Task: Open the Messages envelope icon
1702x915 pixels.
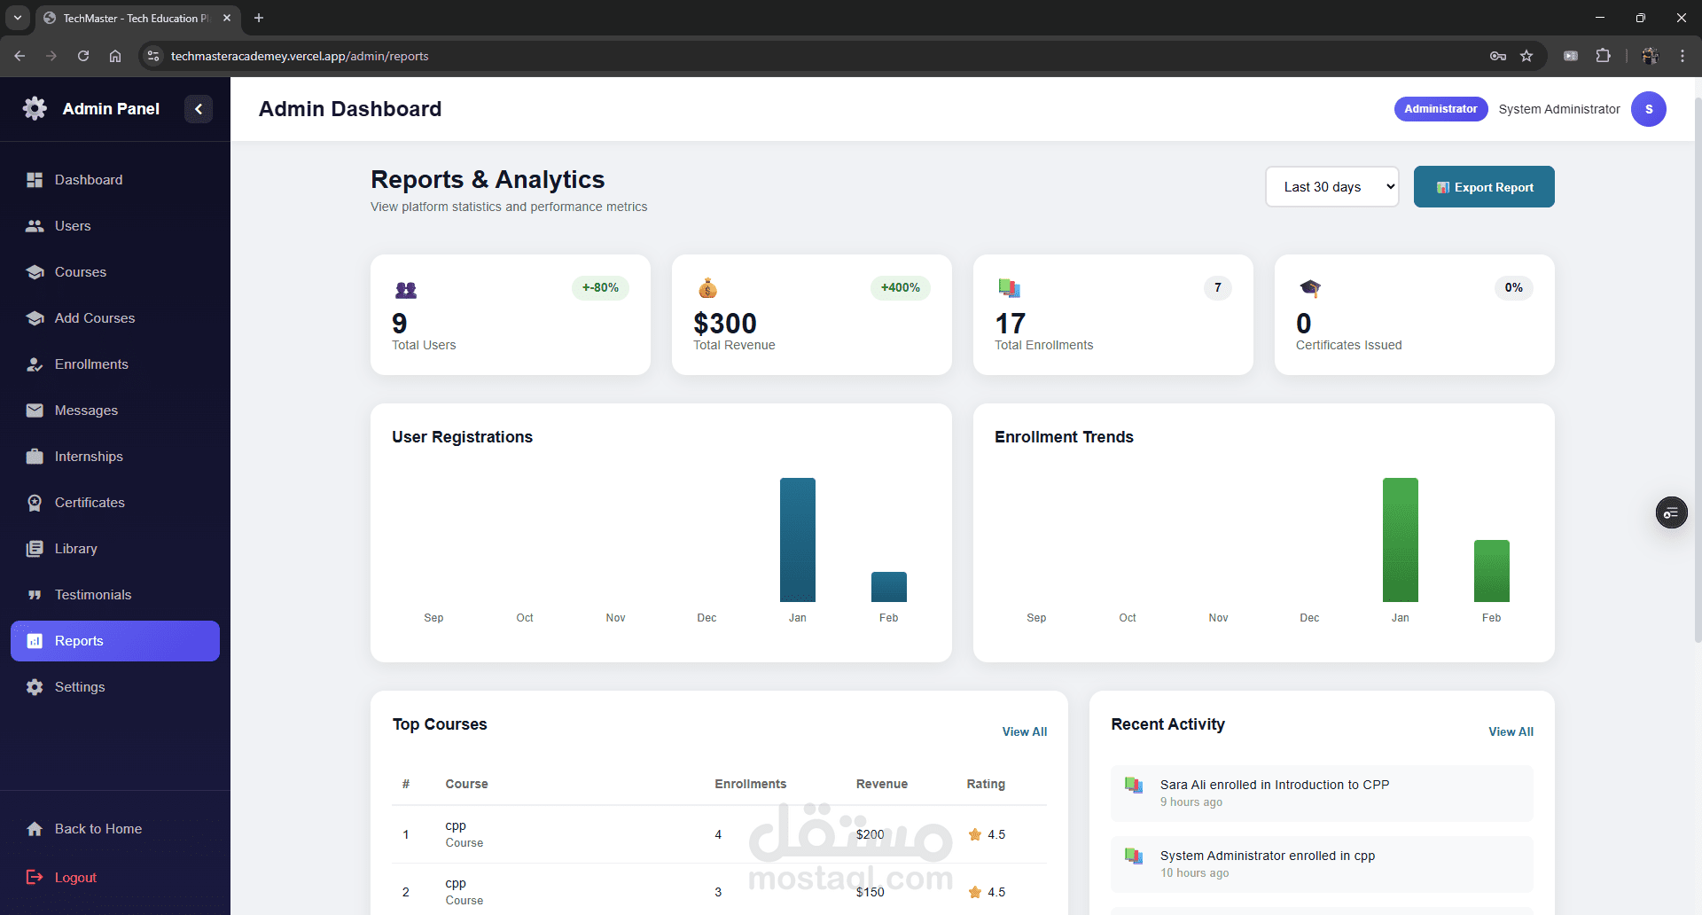Action: click(35, 411)
